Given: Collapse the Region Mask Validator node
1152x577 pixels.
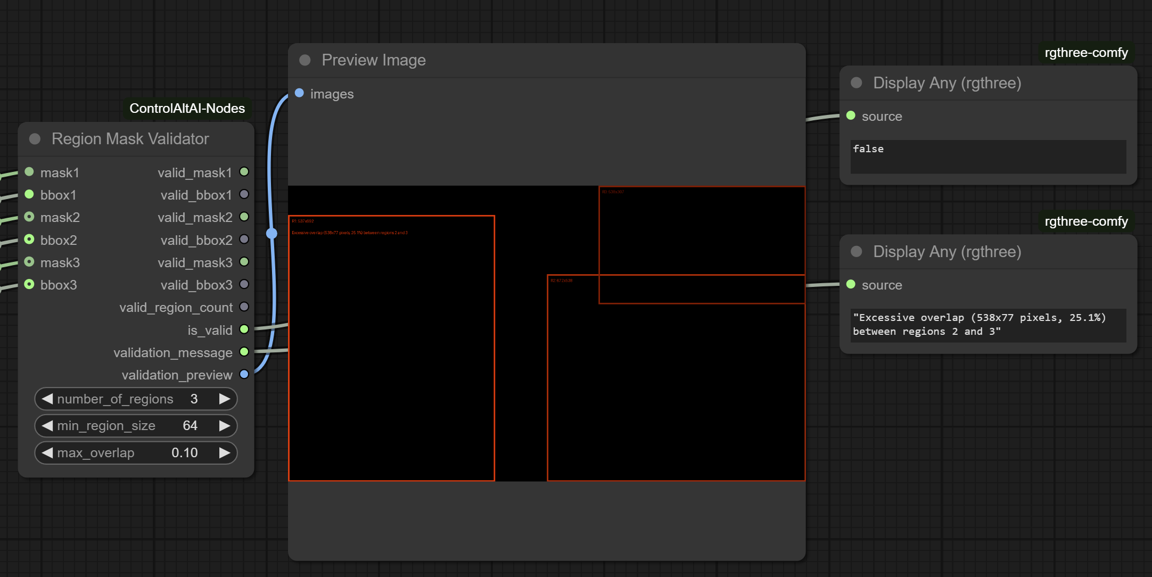Looking at the screenshot, I should (x=35, y=139).
